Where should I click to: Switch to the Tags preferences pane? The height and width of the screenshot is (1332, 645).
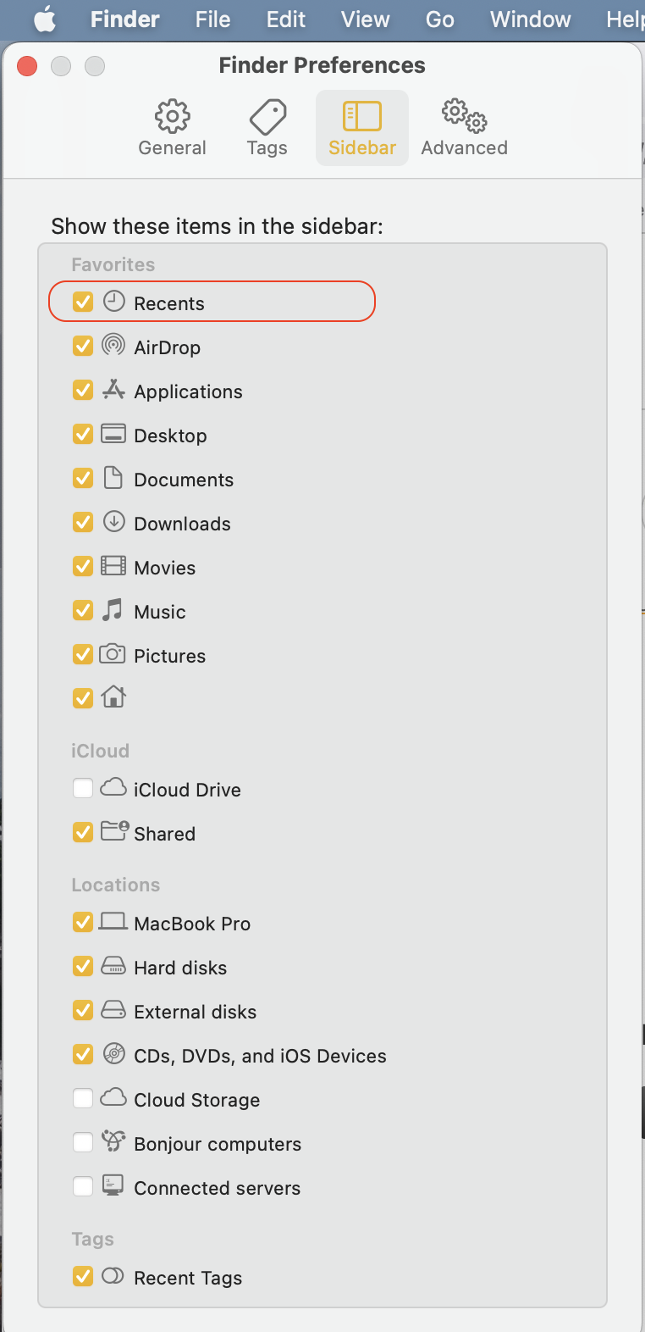point(267,128)
